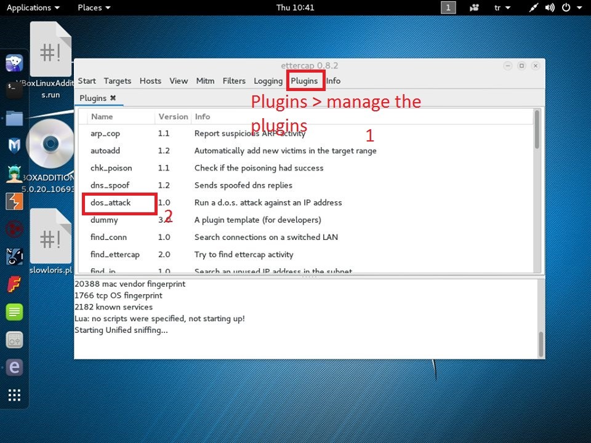Click 'Search connections on a switched LAN'
The height and width of the screenshot is (443, 591).
(266, 237)
